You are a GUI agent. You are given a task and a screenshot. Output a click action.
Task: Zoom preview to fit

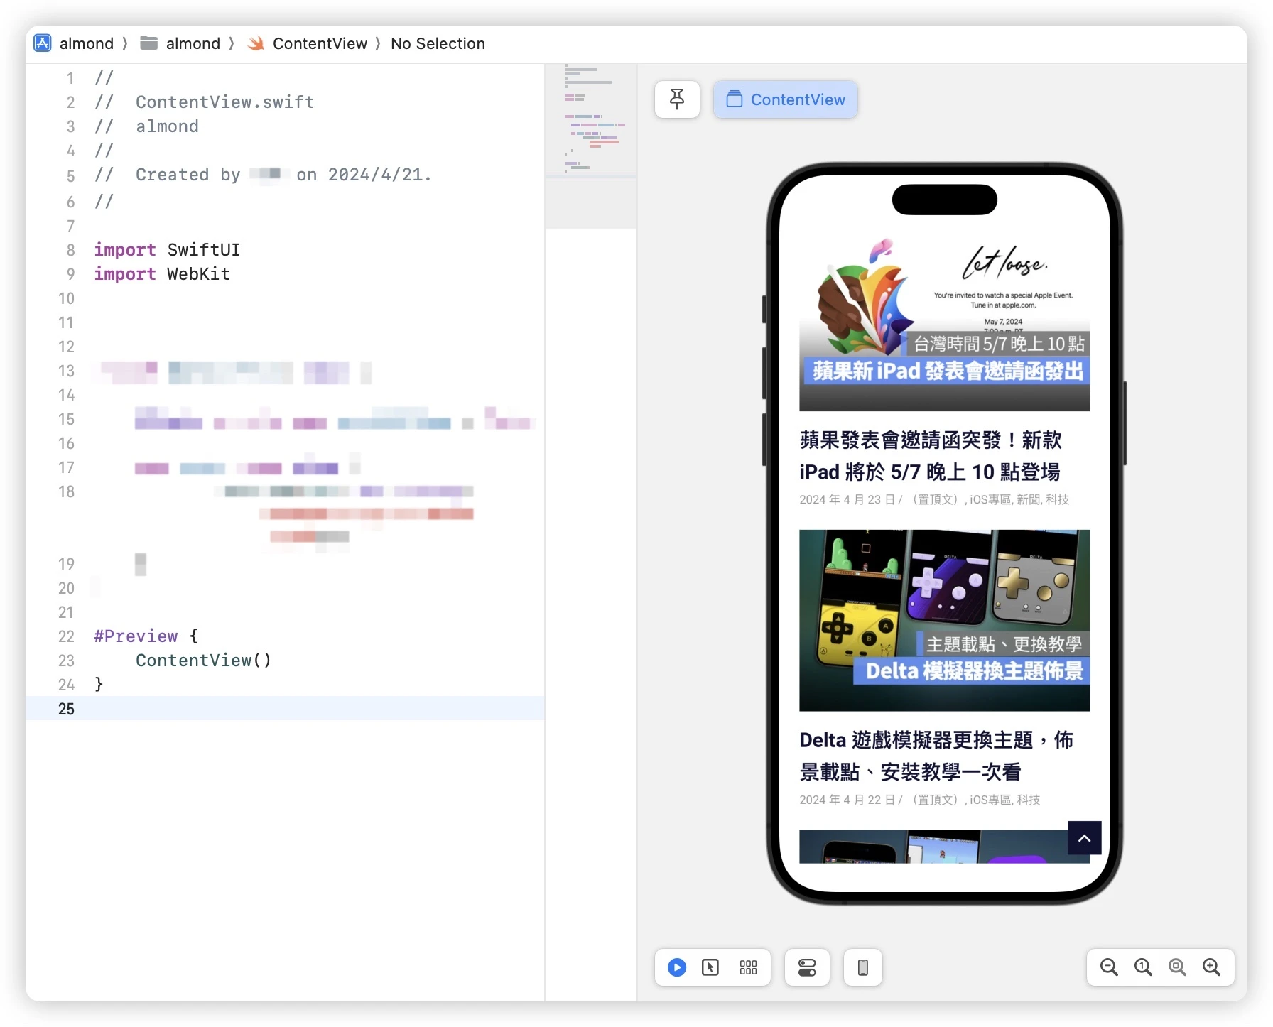pos(1177,967)
